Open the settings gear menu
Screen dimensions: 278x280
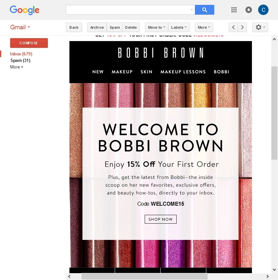coord(260,27)
